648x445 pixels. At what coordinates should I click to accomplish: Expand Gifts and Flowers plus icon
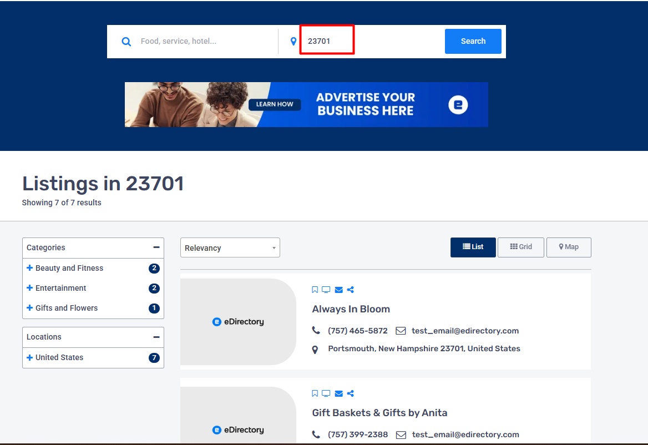pyautogui.click(x=30, y=308)
